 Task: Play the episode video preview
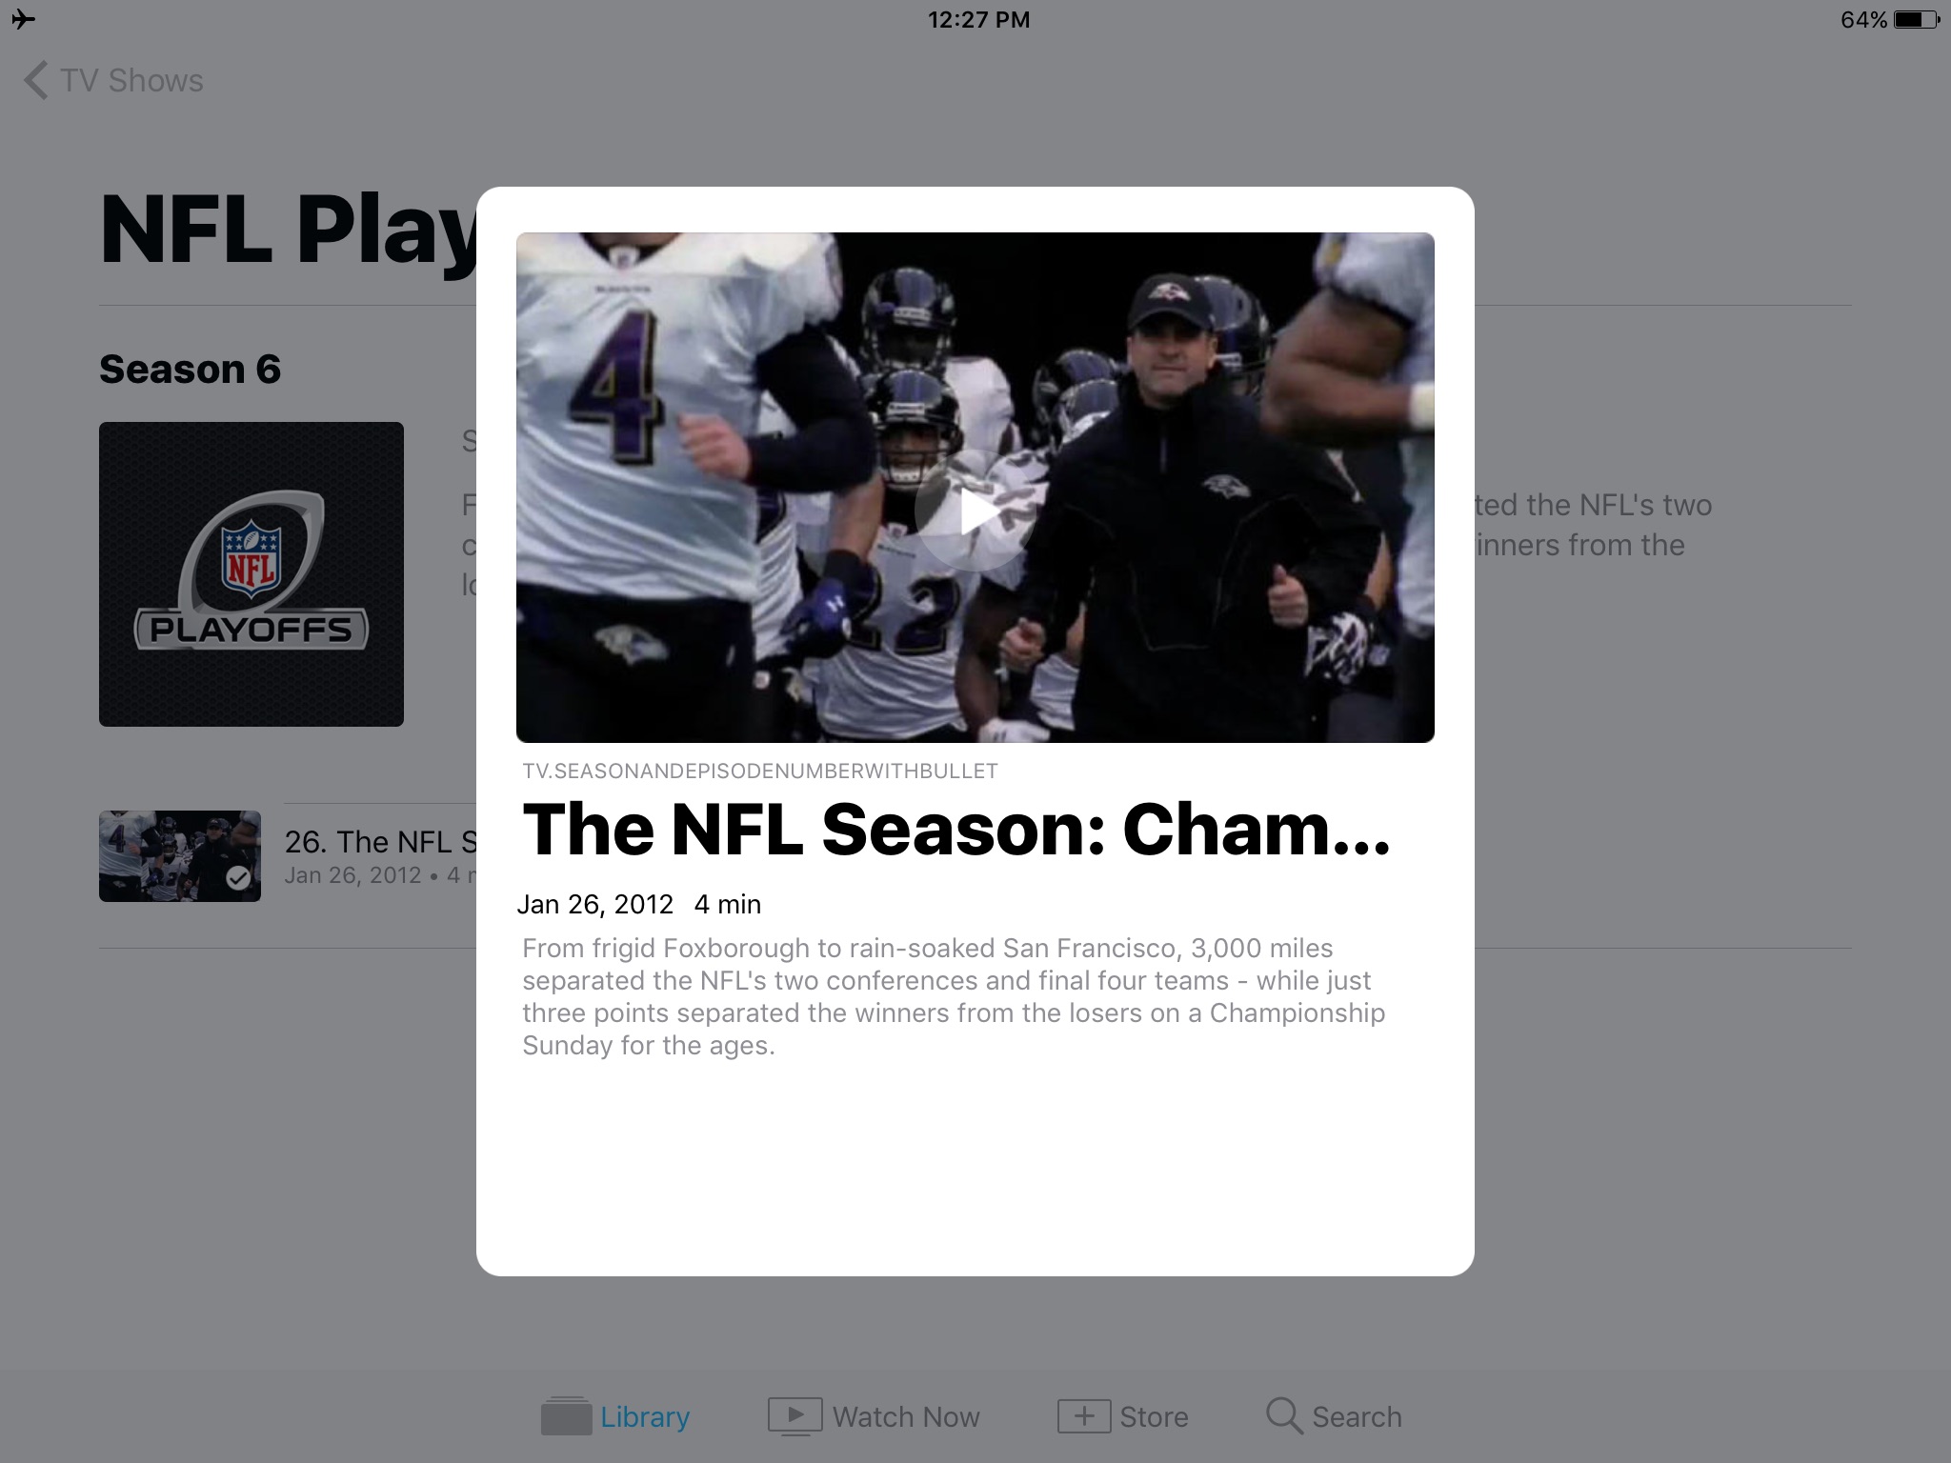(975, 511)
